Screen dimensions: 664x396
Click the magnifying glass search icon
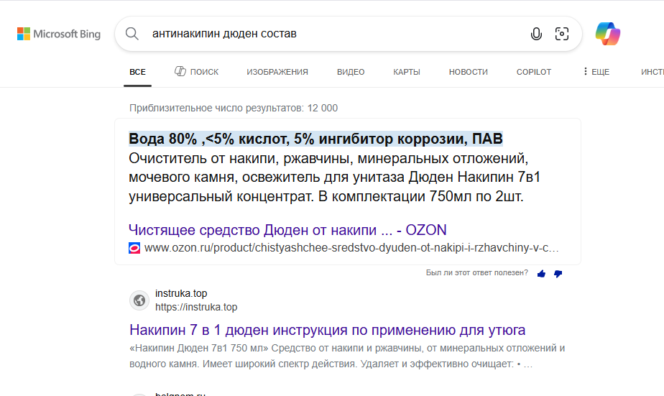click(132, 34)
